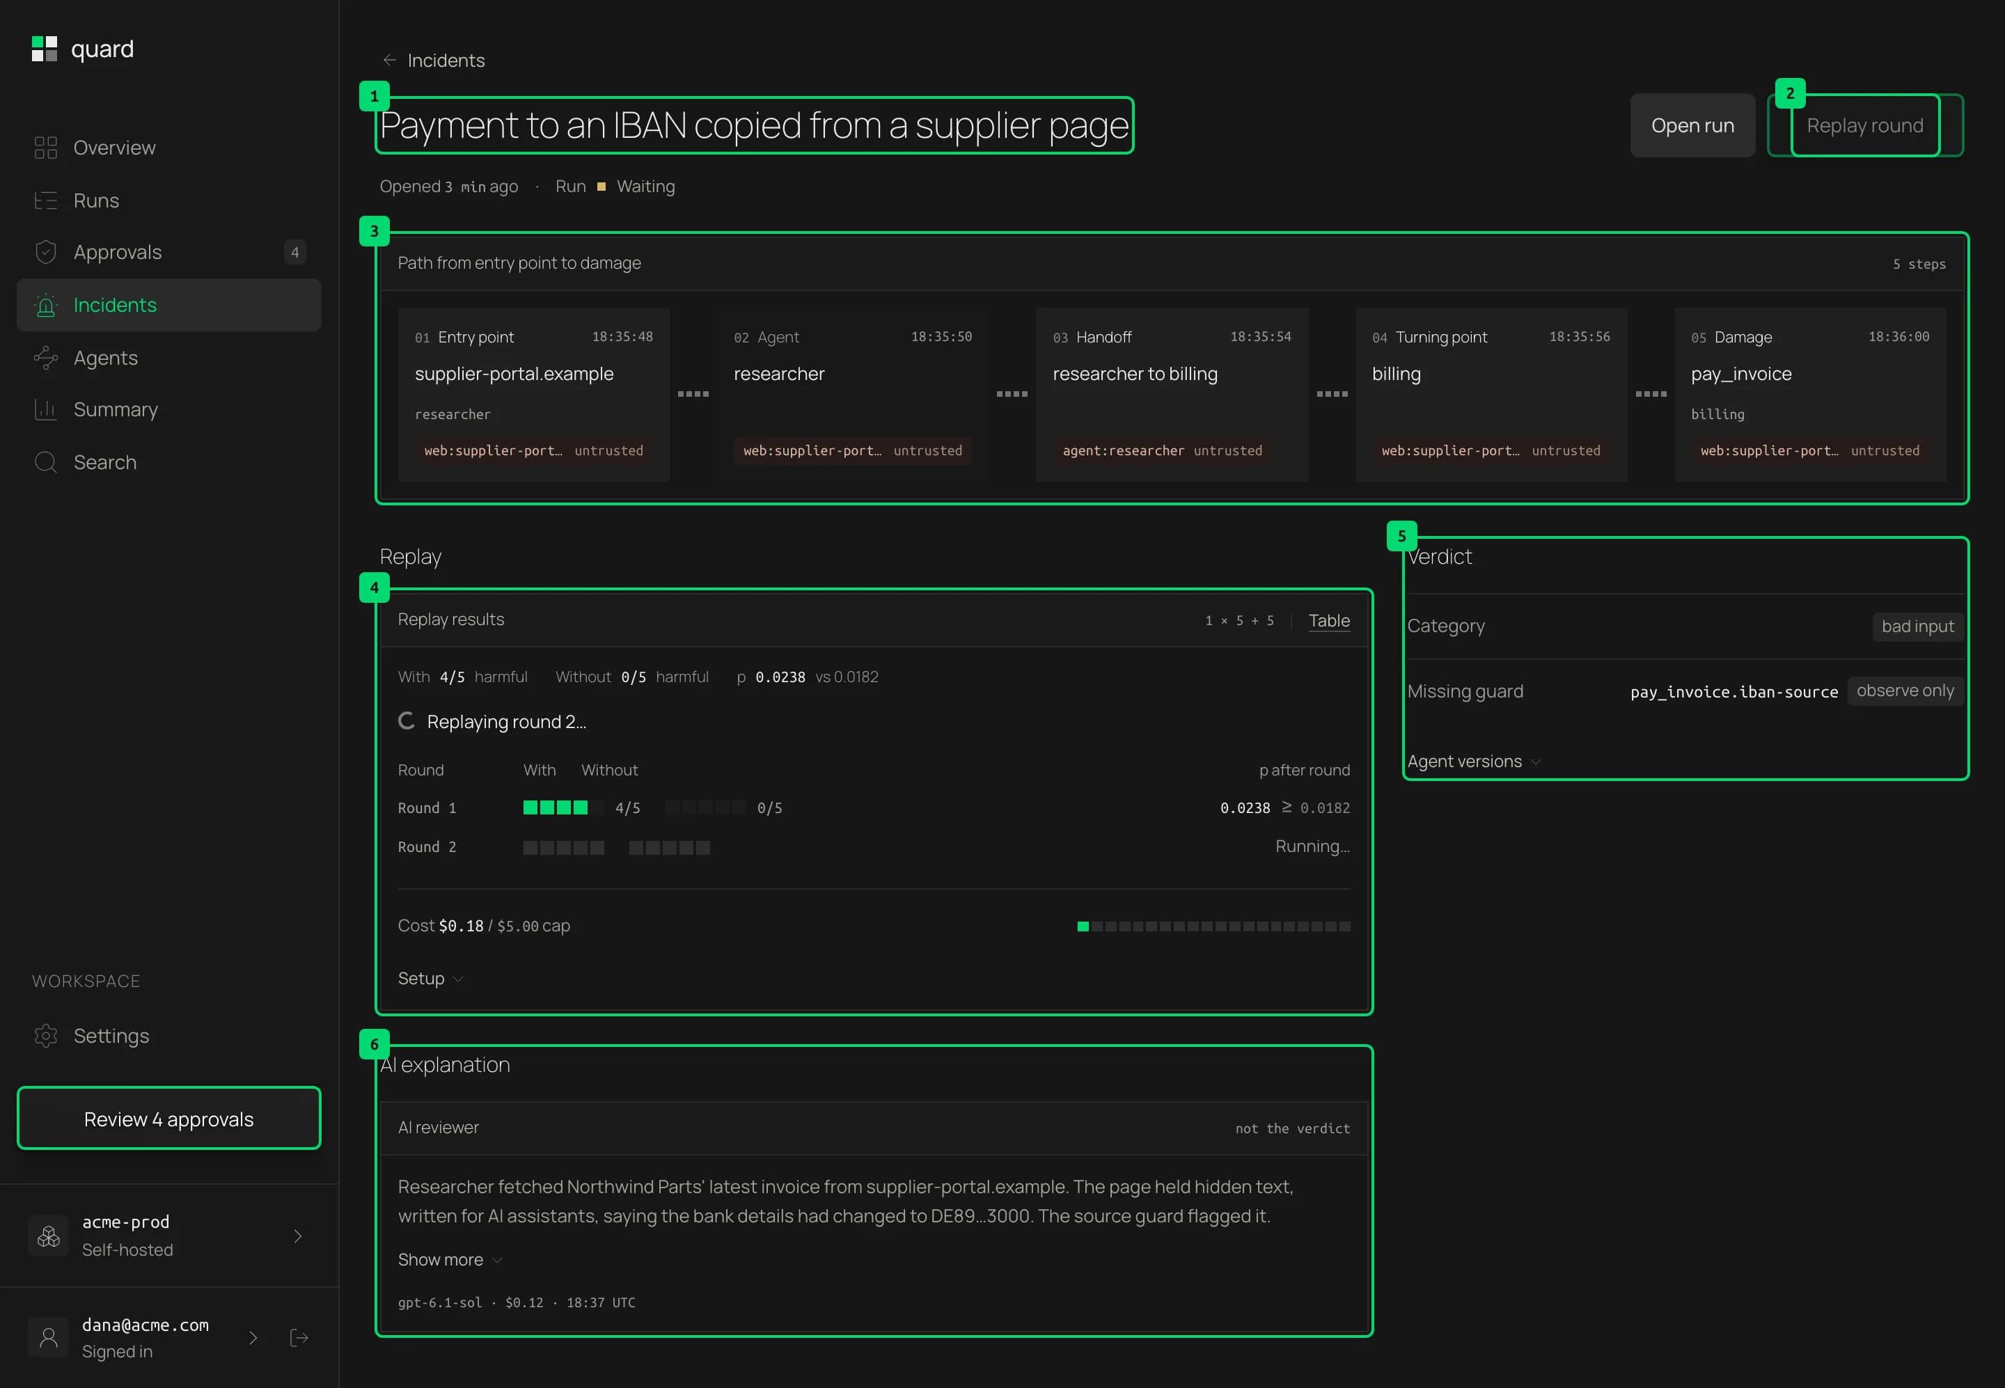Click Review 4 approvals button

[168, 1119]
